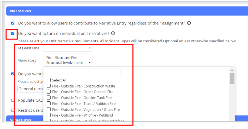Check the Select All option
Screen dimensions: 248x129
pyautogui.click(x=49, y=80)
